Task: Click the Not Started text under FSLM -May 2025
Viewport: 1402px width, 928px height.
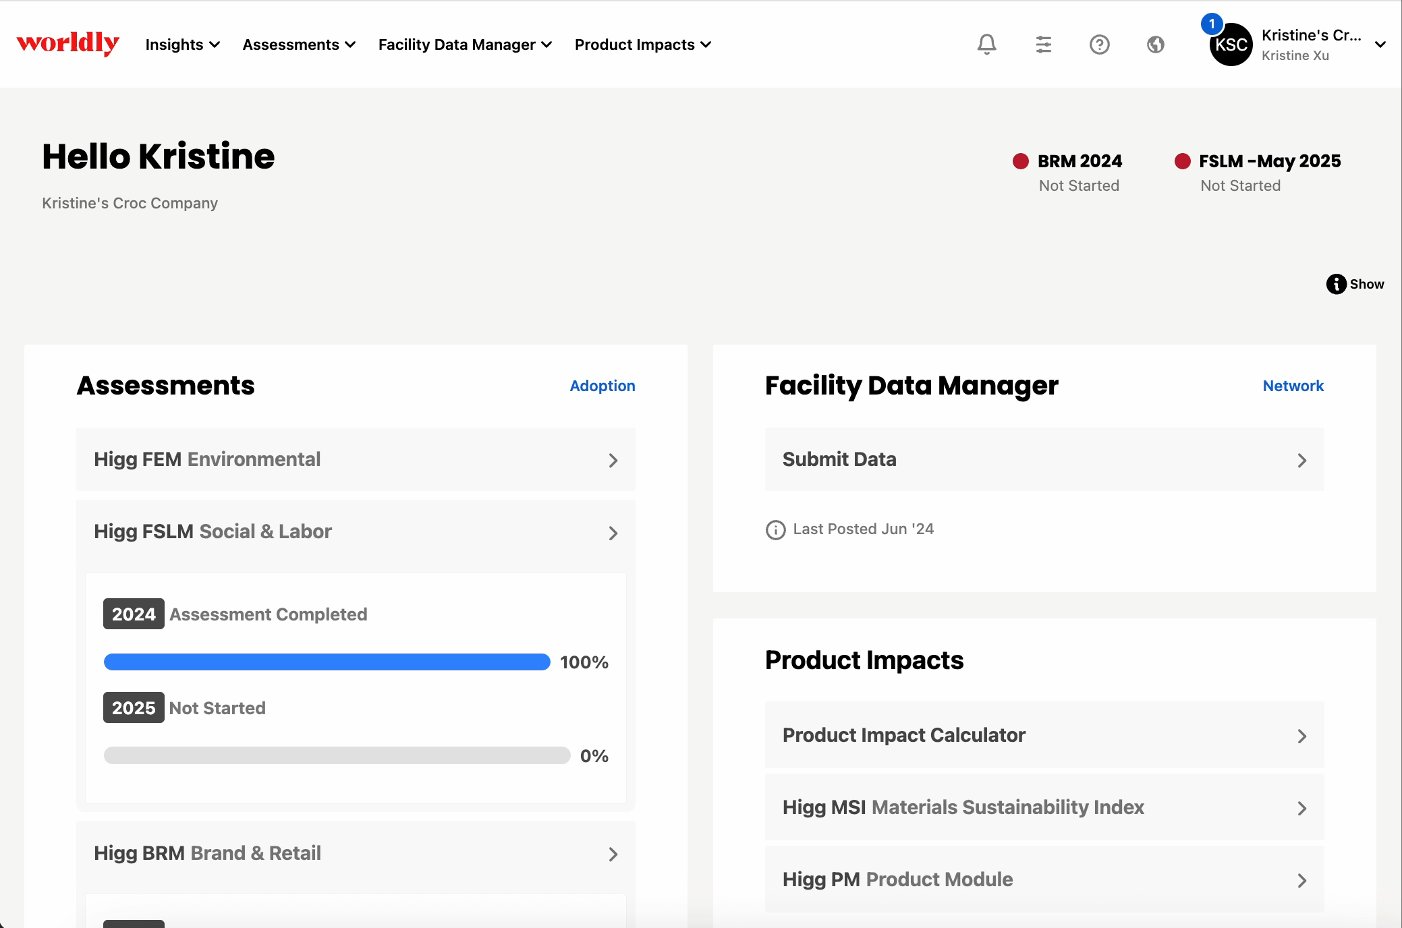Action: [1240, 185]
